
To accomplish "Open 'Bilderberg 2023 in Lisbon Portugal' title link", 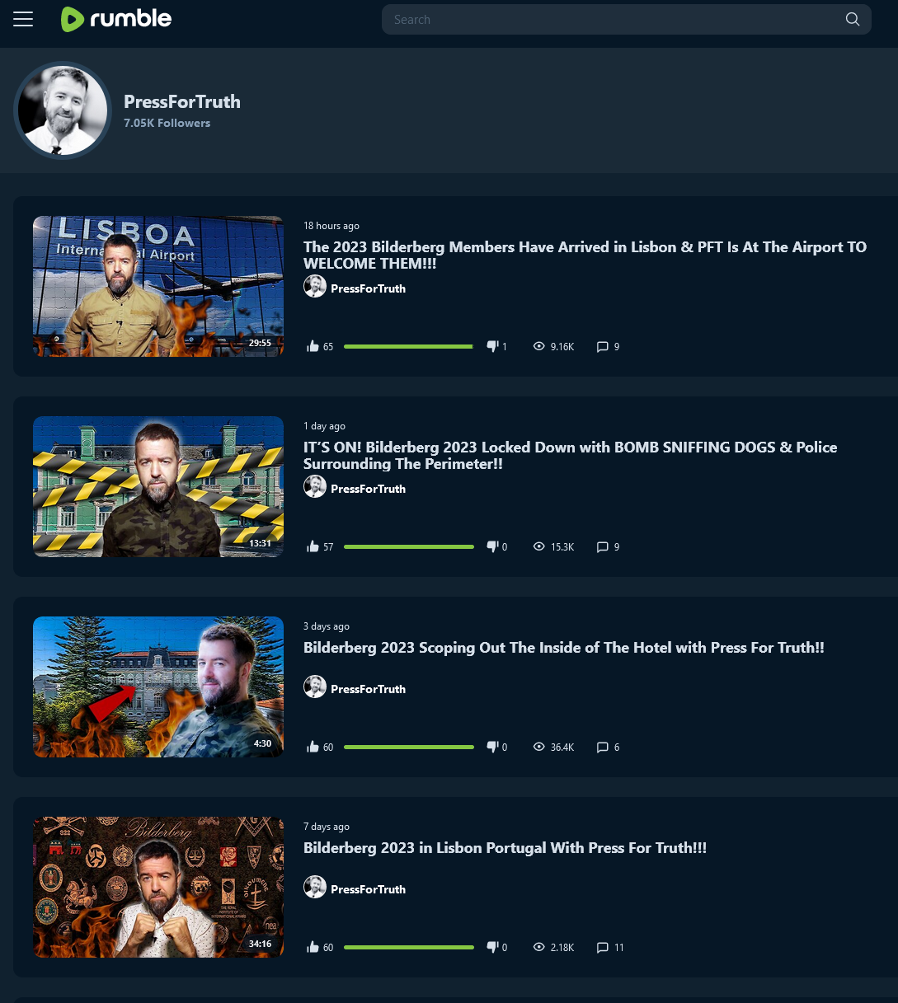I will (505, 848).
